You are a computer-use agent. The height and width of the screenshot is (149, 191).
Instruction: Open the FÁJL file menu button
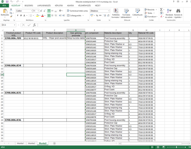point(4,6)
